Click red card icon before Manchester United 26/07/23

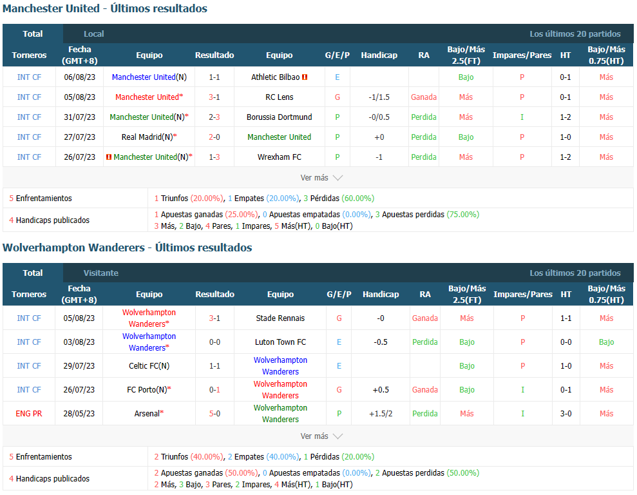(108, 157)
